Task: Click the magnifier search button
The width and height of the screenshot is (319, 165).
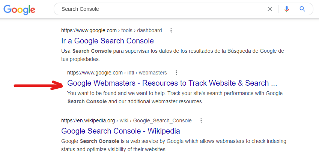Action: point(302,9)
